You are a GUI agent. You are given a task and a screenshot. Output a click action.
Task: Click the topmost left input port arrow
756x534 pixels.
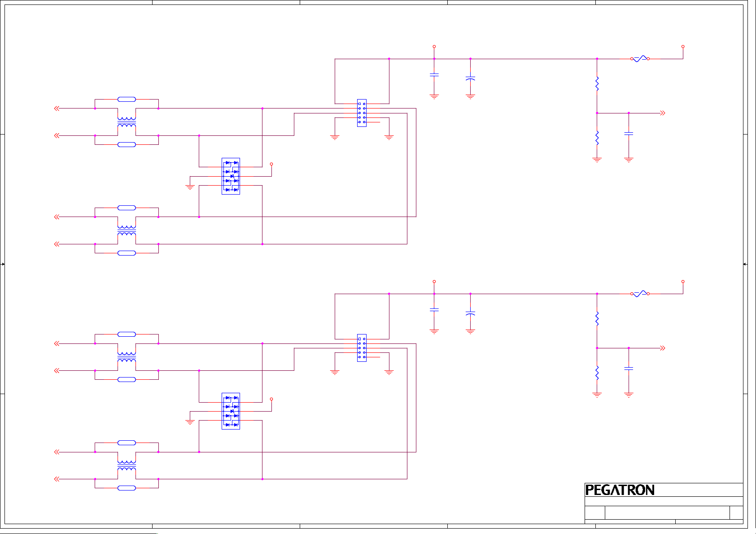point(57,109)
